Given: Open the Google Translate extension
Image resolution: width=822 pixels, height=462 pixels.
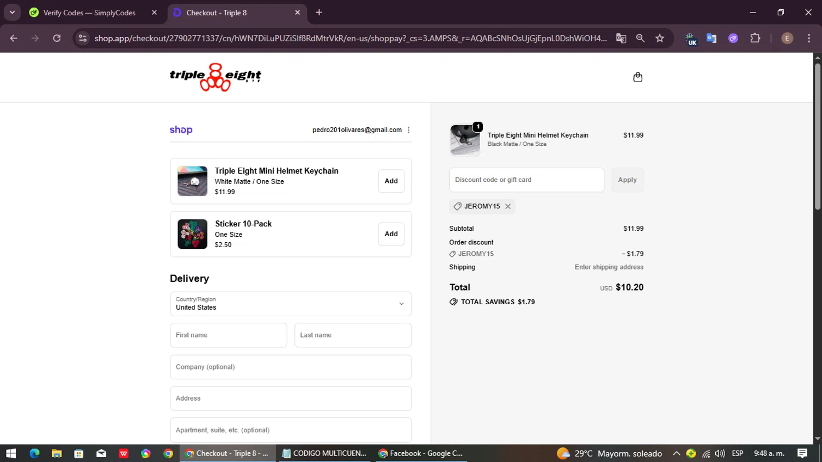Looking at the screenshot, I should 711,38.
